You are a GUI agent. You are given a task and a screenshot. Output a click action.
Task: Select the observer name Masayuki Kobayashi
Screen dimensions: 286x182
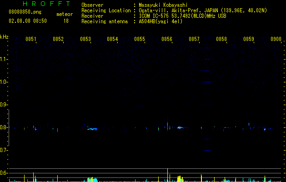163,5
